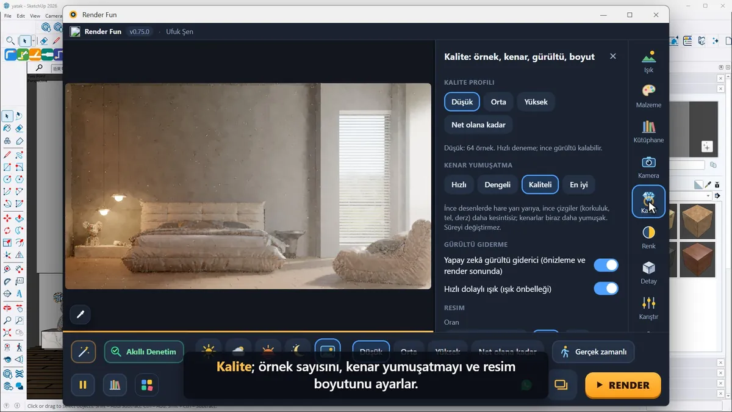Image resolution: width=732 pixels, height=412 pixels.
Task: Click the SketchUp pencil icon in top toolbar
Action: (x=56, y=41)
